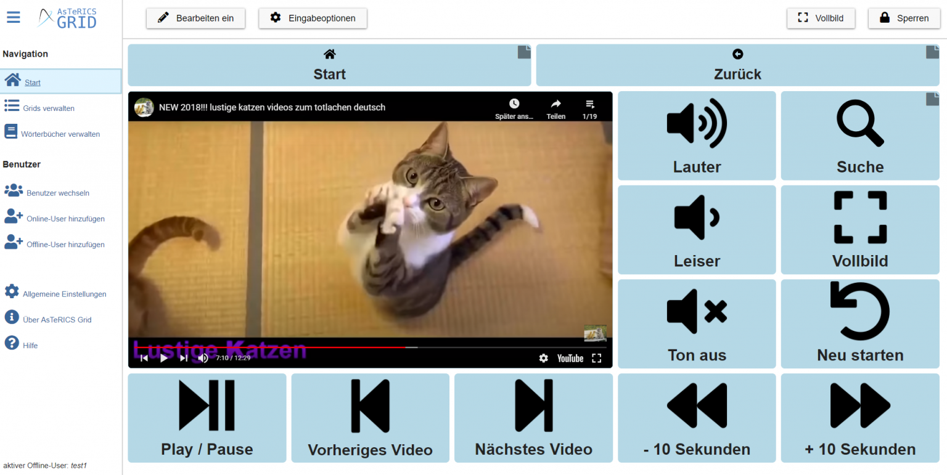Mute audio via the "Ton aus" cell
Viewport: 947px width, 475px height.
pos(696,323)
